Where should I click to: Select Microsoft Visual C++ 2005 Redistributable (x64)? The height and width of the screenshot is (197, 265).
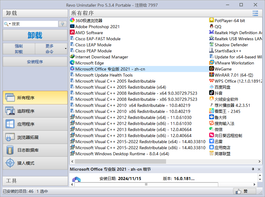[121, 87]
